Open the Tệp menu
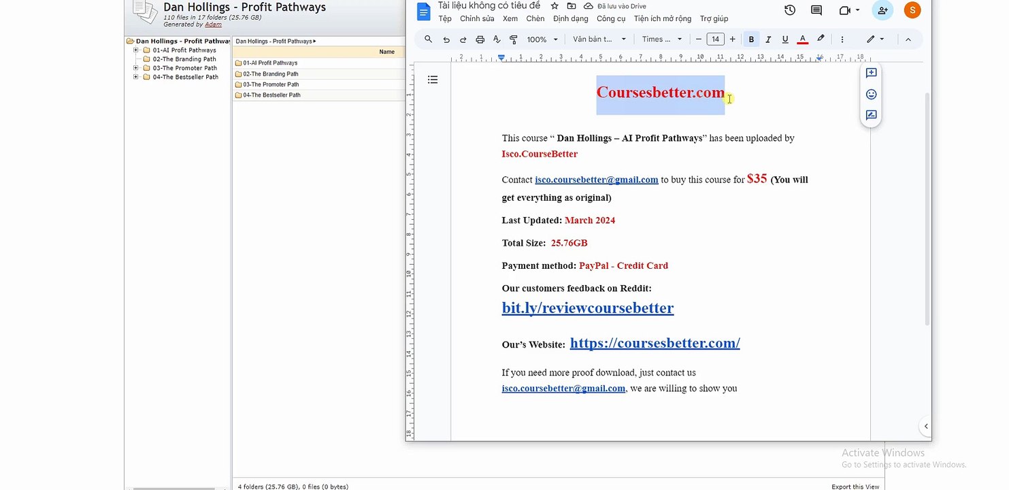This screenshot has width=1009, height=490. [x=445, y=19]
